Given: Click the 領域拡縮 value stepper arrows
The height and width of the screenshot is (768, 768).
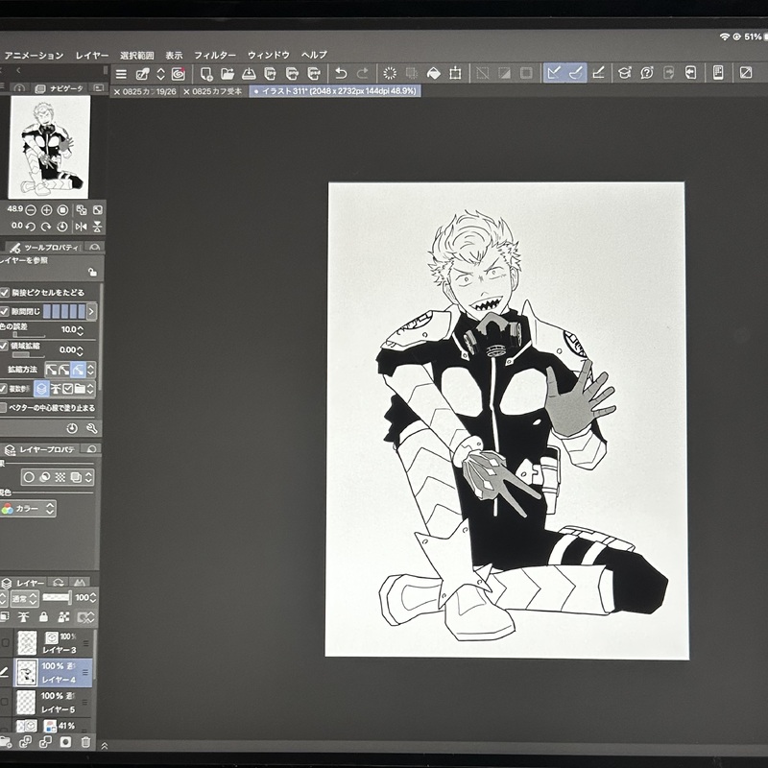Looking at the screenshot, I should [x=80, y=350].
